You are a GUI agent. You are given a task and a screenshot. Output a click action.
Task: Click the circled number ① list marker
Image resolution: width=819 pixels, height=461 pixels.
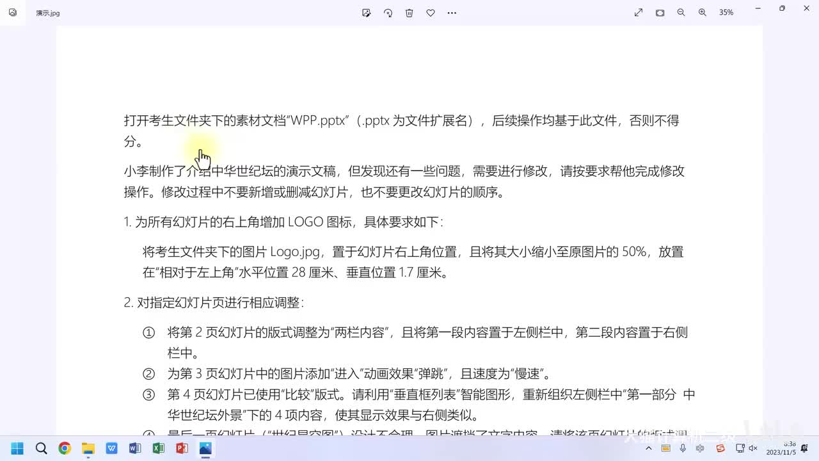pos(148,332)
